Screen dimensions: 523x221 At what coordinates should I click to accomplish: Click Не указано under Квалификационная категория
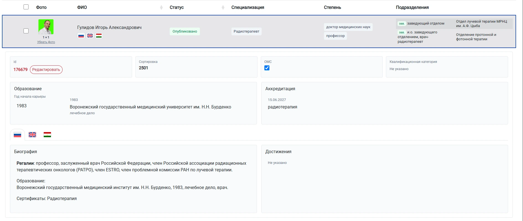(399, 69)
